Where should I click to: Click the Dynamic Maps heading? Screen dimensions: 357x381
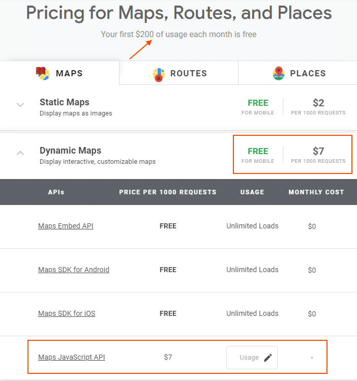pos(70,151)
